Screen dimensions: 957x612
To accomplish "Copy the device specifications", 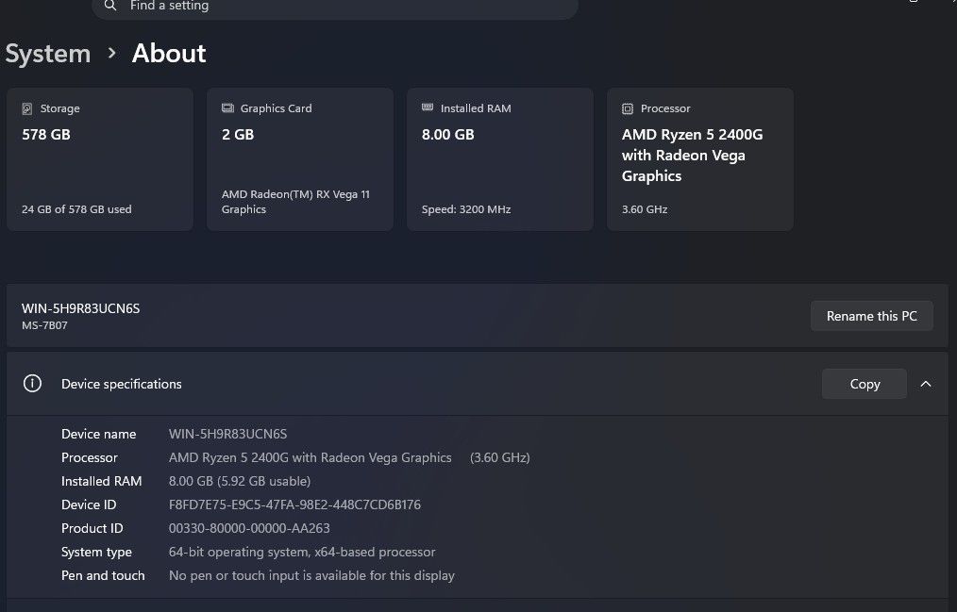I will (865, 384).
